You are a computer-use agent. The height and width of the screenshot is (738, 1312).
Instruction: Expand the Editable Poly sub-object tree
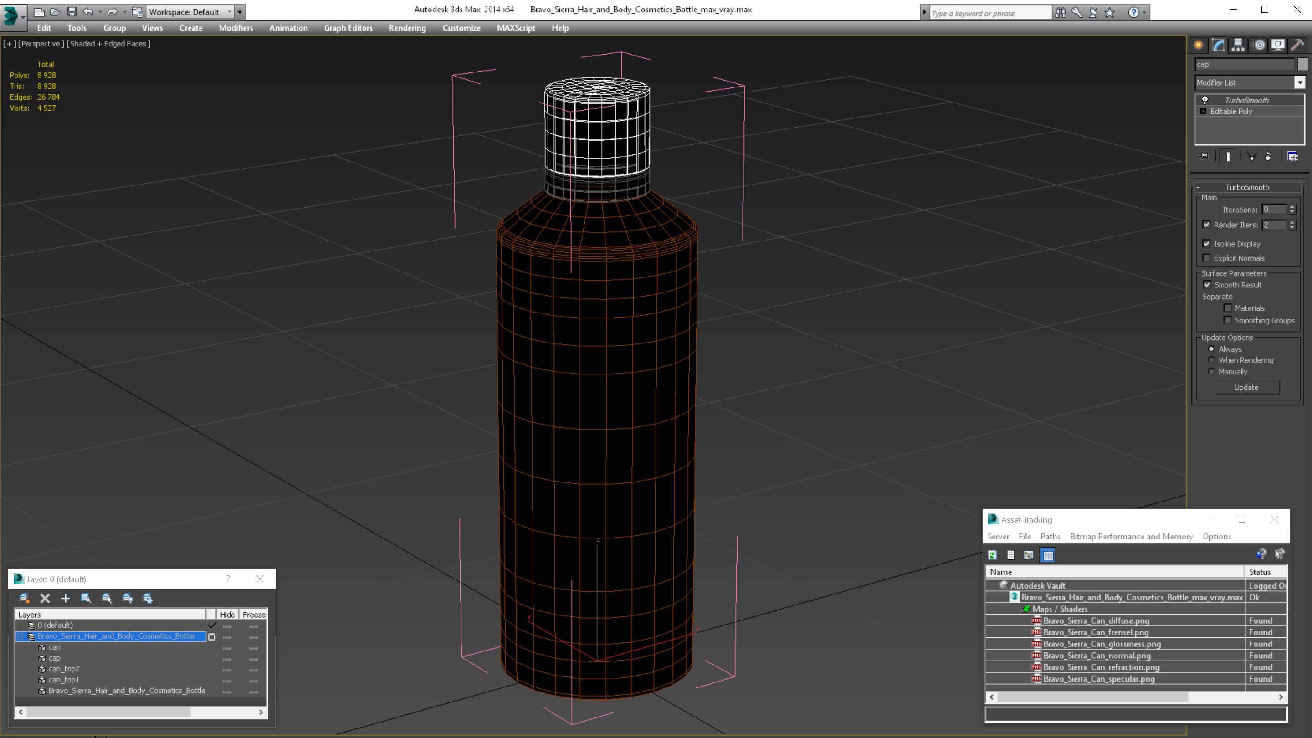1203,111
